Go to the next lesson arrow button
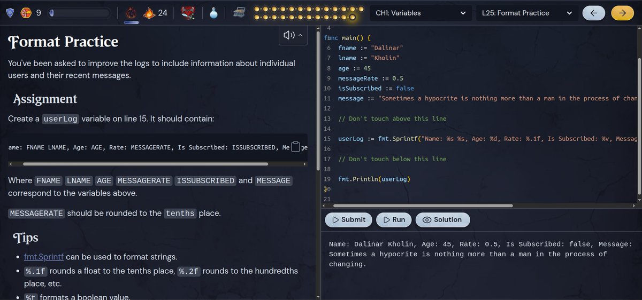 pyautogui.click(x=622, y=13)
